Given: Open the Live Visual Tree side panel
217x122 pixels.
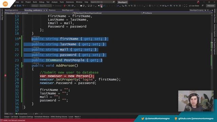Looking at the screenshot, I should (2, 14).
